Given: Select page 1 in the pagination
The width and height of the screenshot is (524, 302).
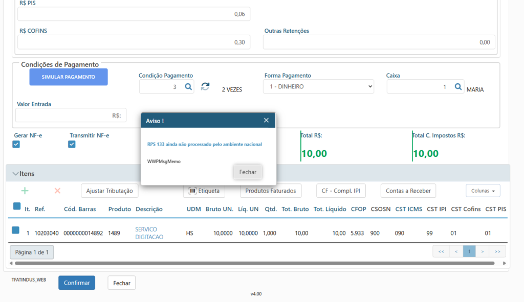Looking at the screenshot, I should [x=469, y=251].
